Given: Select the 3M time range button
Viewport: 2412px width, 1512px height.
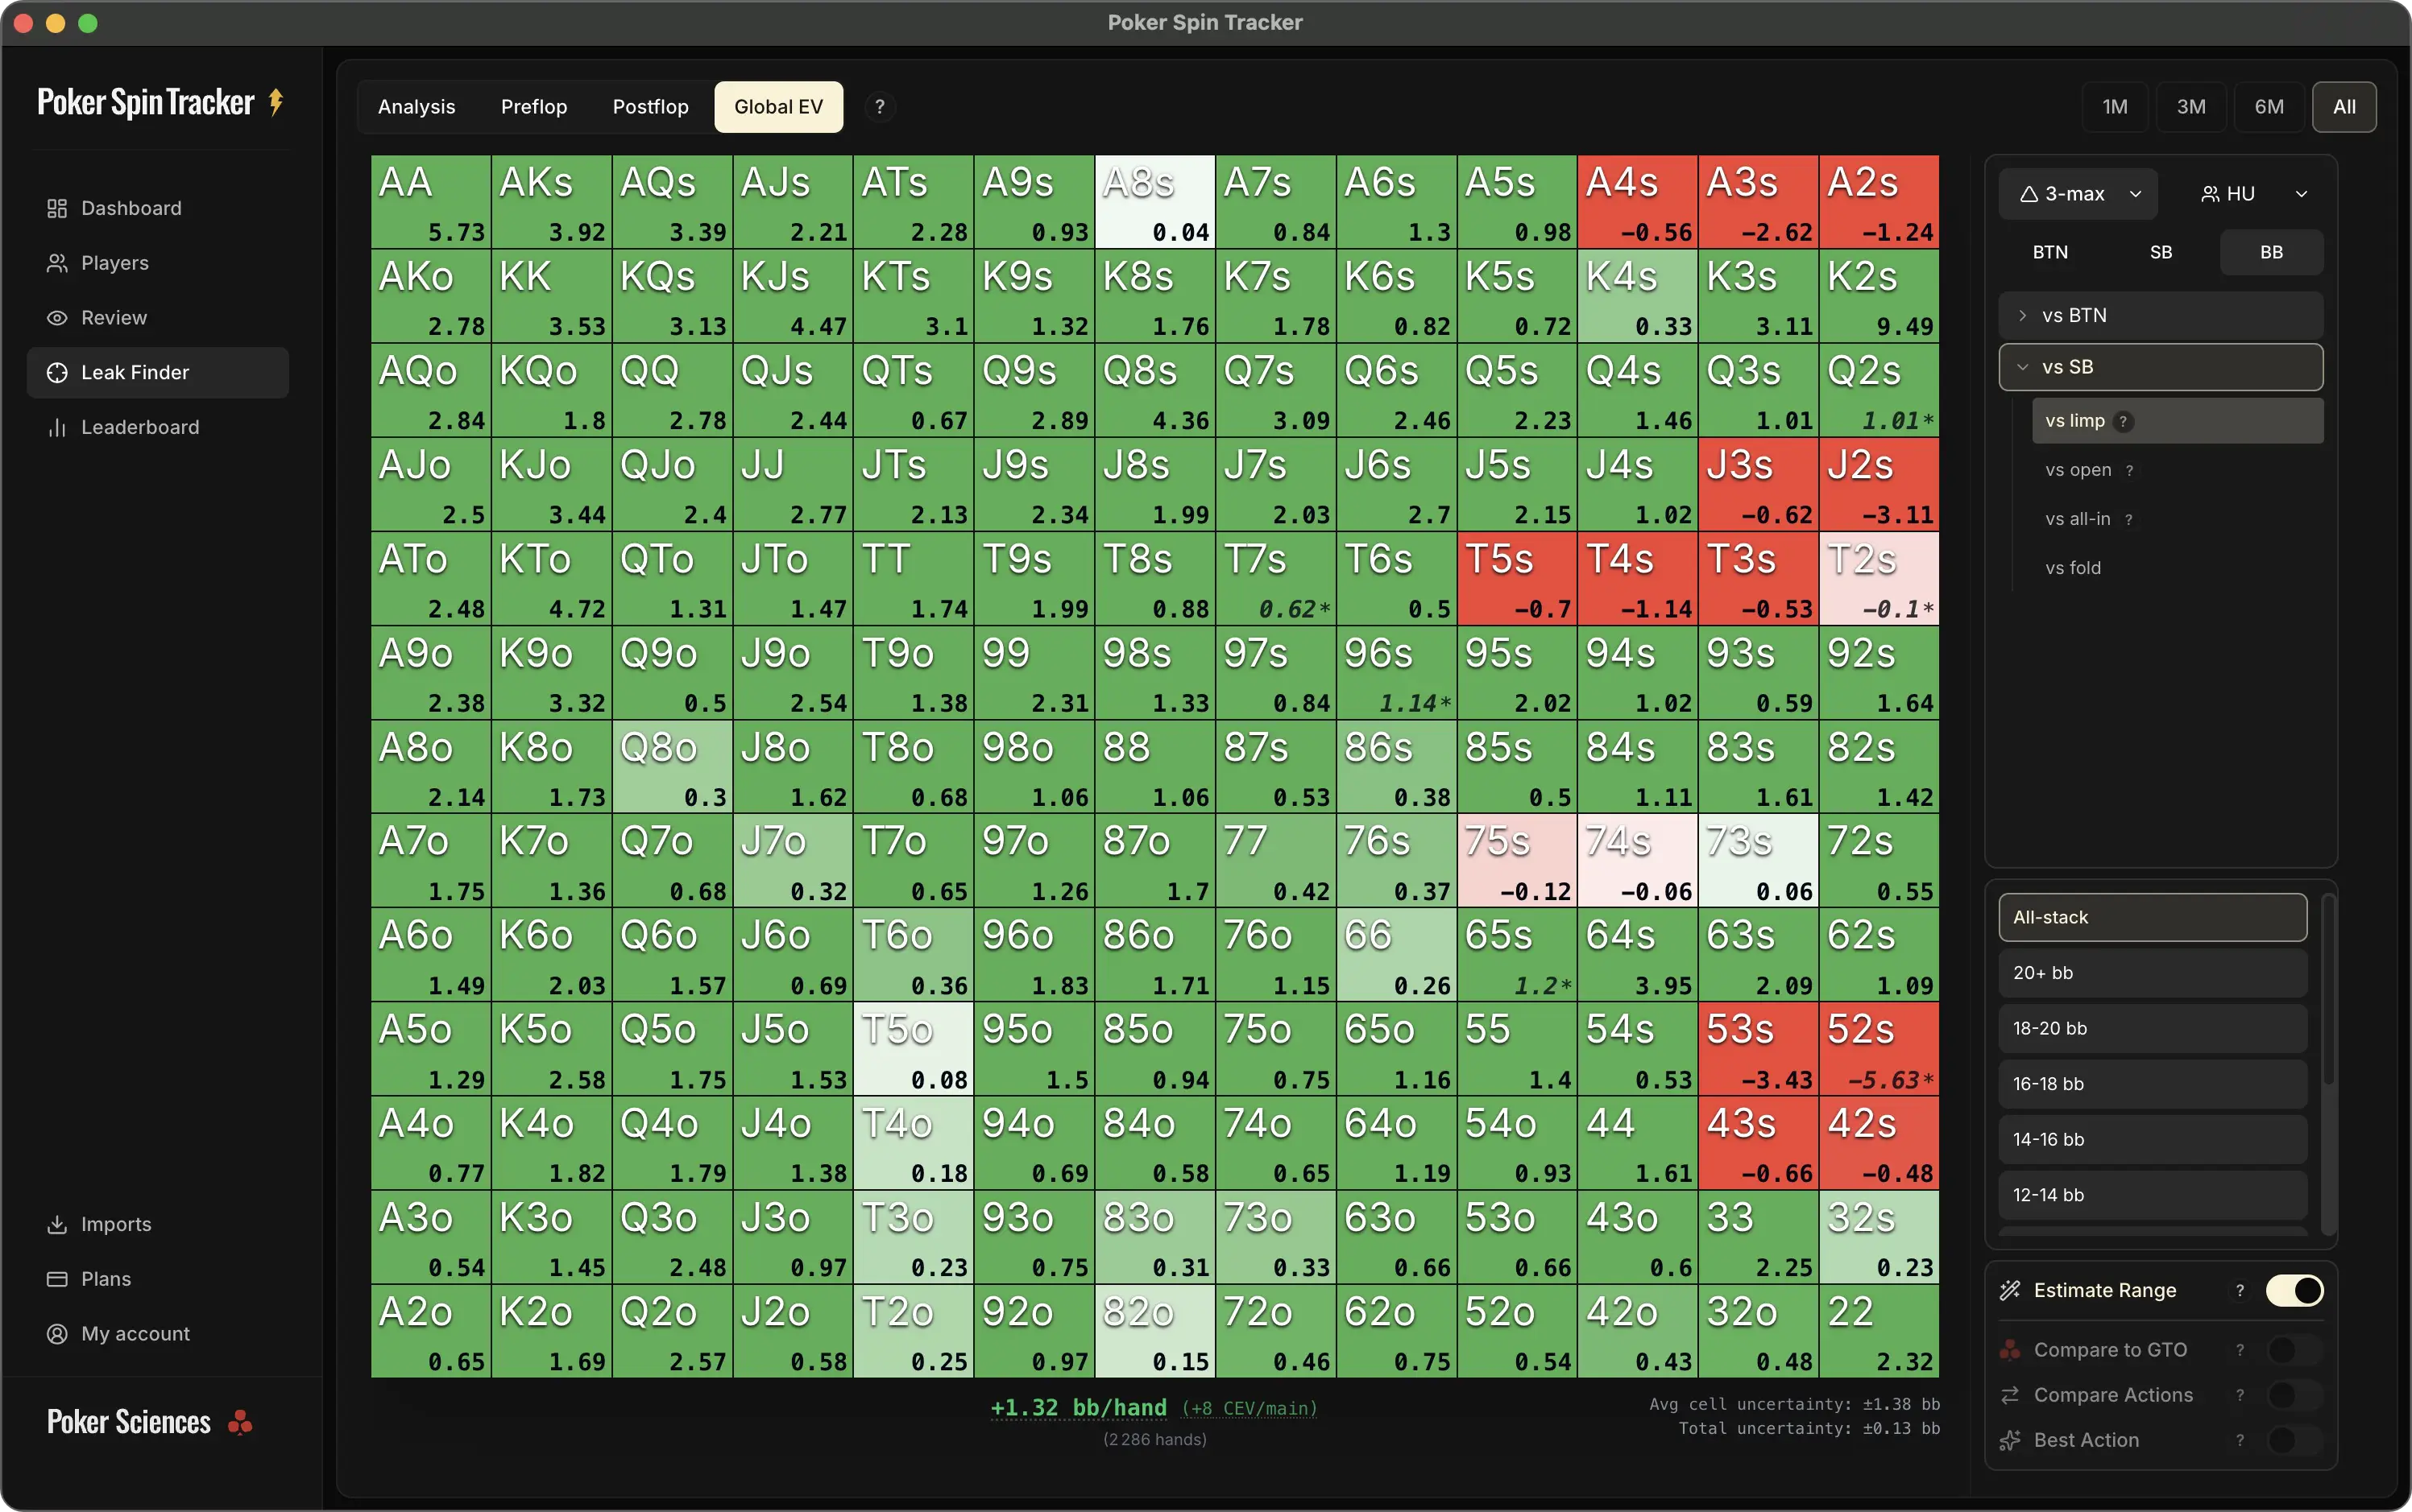Looking at the screenshot, I should (x=2191, y=107).
